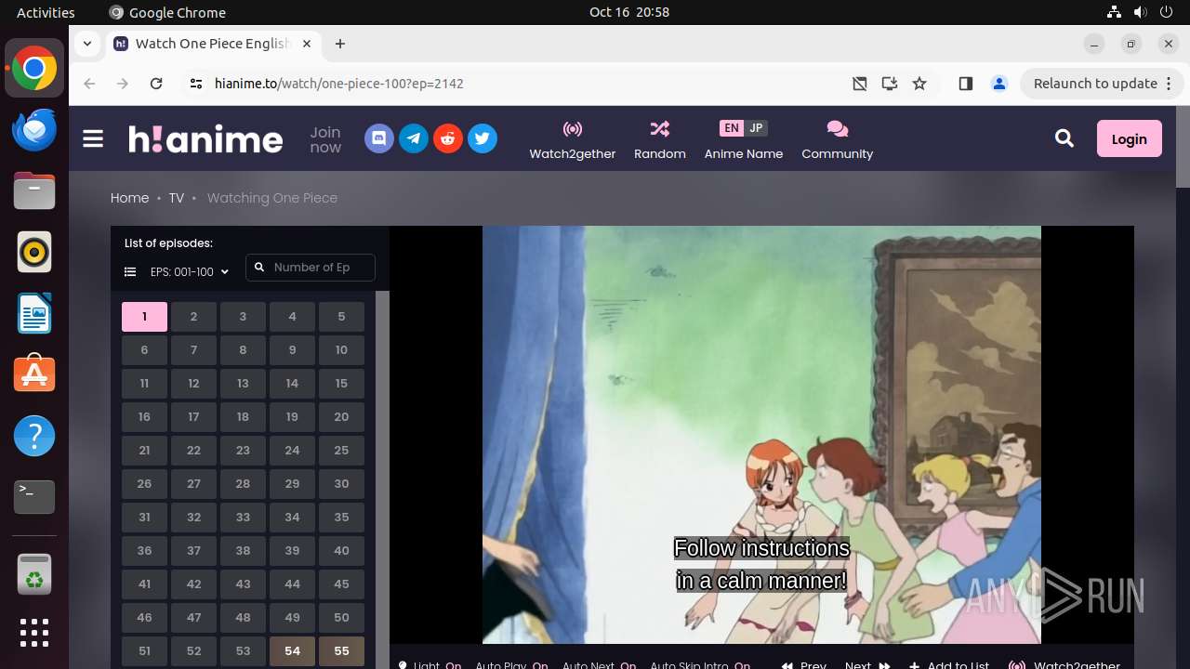Select episode 55

[341, 651]
